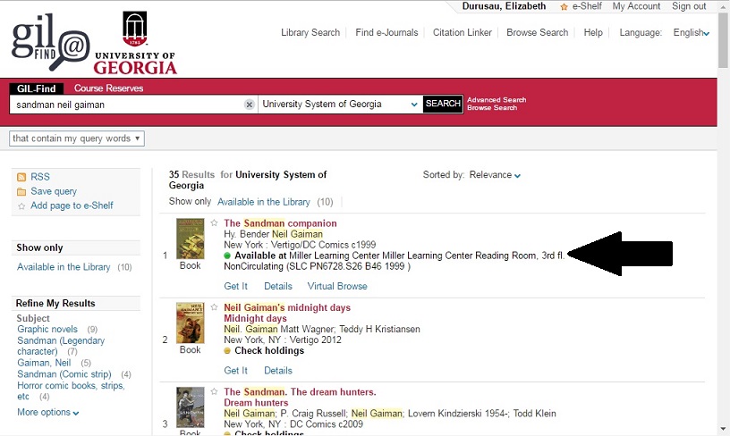730x436 pixels.
Task: Expand the Sorted by Relevance dropdown
Action: 495,175
